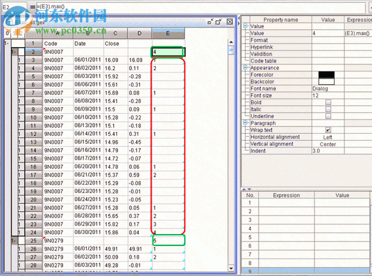Click the equals sign formula icon

click(32, 7)
